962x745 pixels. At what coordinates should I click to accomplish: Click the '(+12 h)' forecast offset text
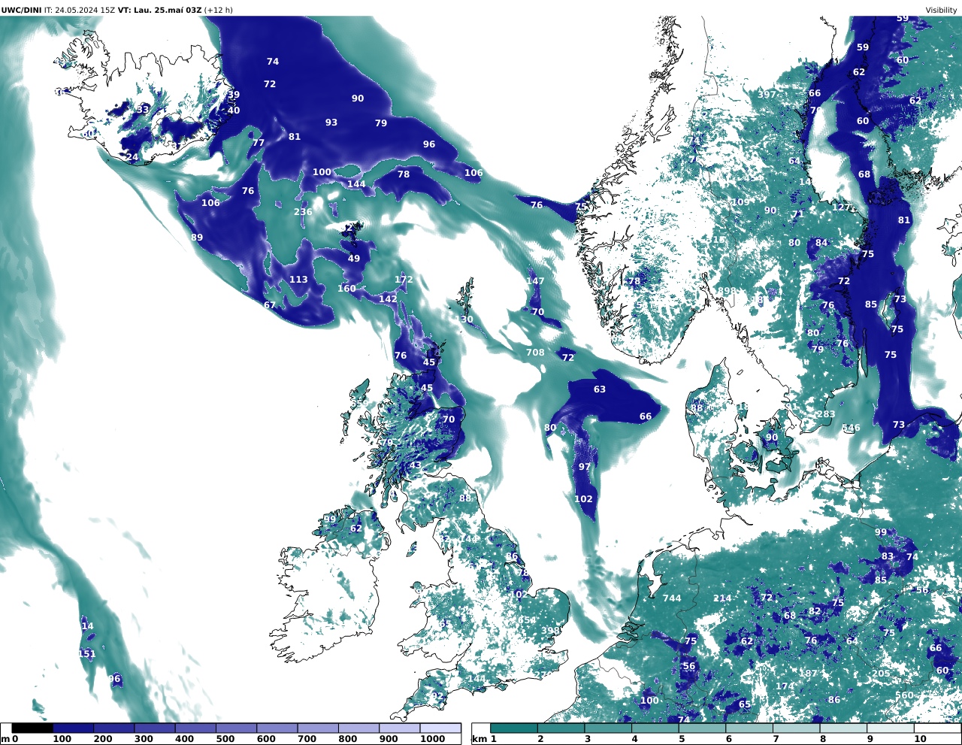point(218,10)
